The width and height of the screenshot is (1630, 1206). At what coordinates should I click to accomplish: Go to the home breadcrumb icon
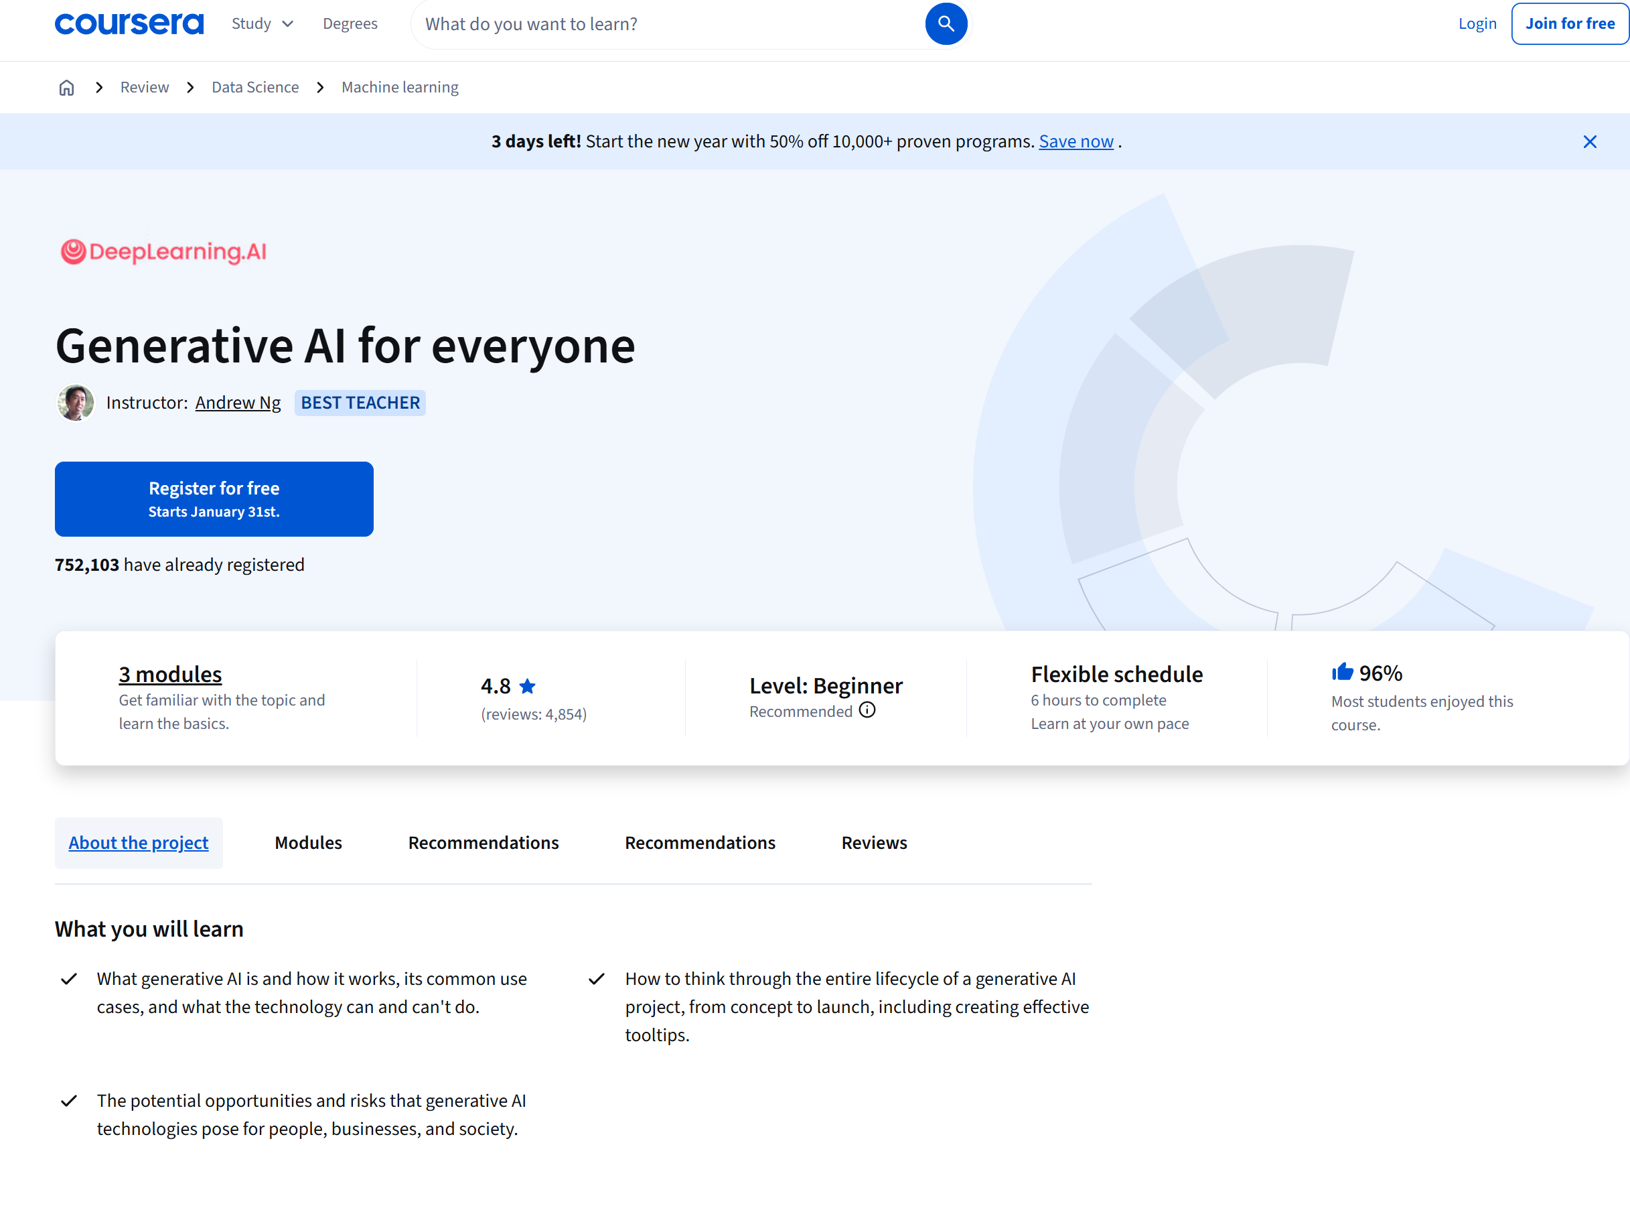click(x=66, y=88)
